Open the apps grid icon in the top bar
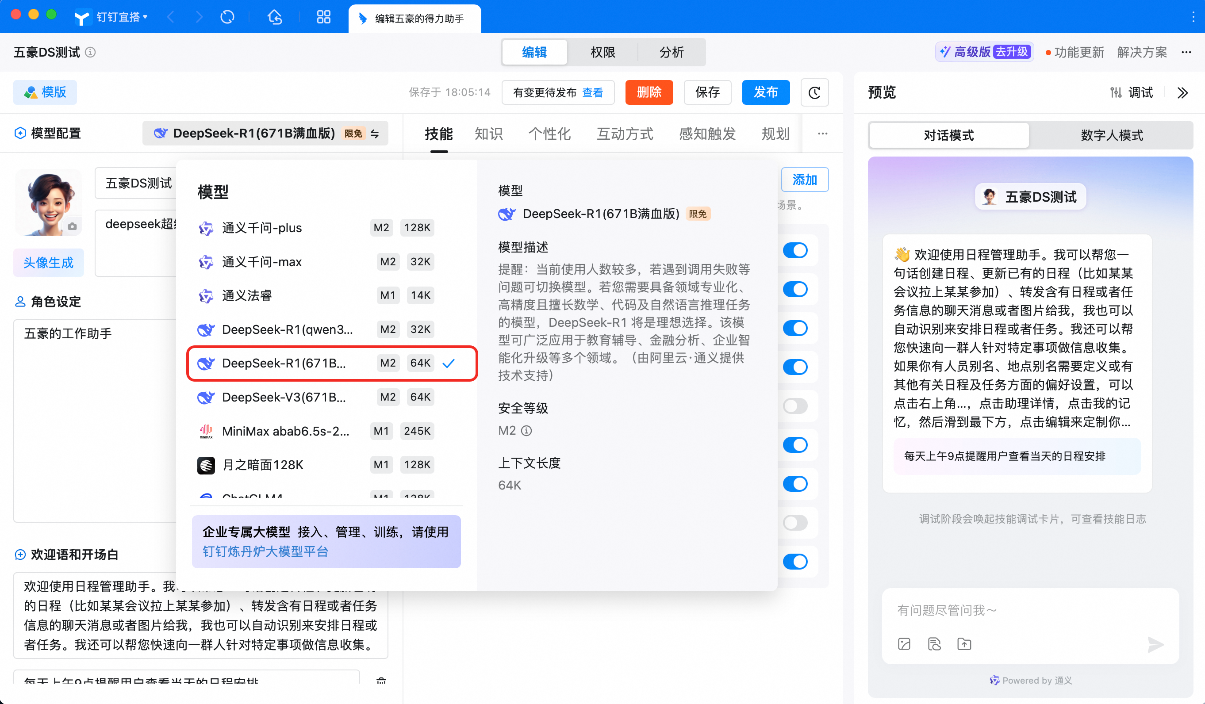 click(x=324, y=18)
